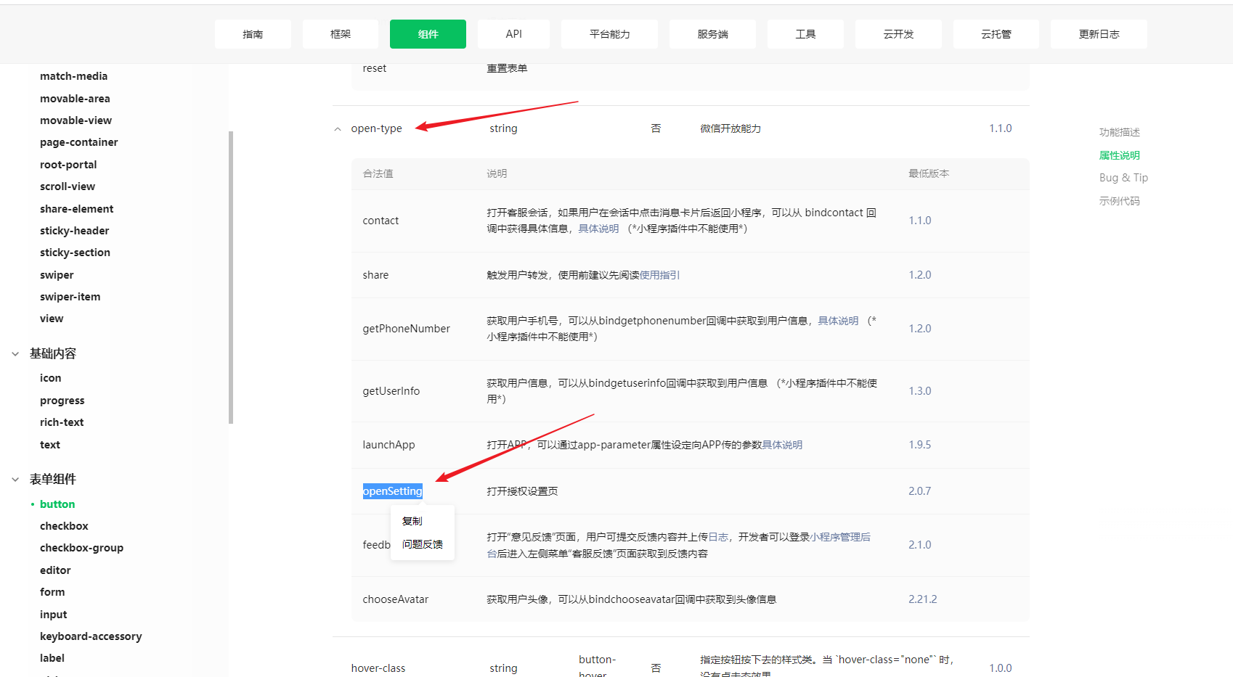
Task: Click version 1.1.0 of open-type row
Action: click(1000, 128)
